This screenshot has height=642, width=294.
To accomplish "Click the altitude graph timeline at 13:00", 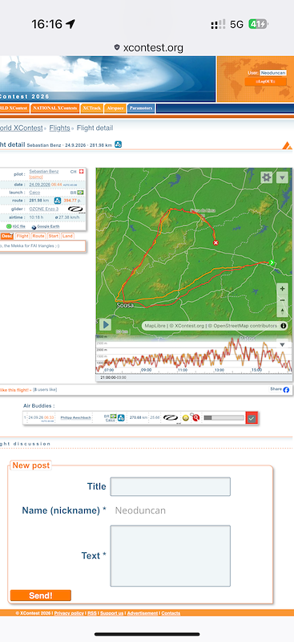I will pos(219,370).
